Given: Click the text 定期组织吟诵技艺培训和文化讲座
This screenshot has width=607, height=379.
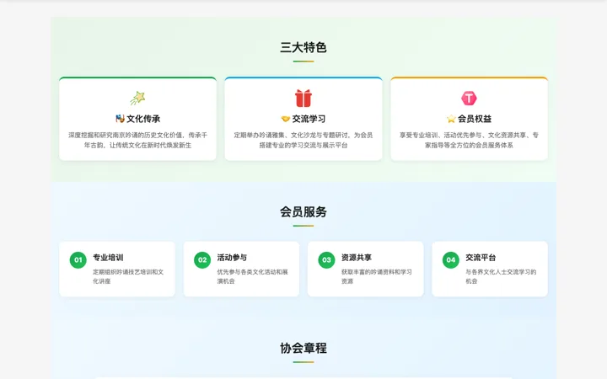Looking at the screenshot, I should (x=128, y=276).
